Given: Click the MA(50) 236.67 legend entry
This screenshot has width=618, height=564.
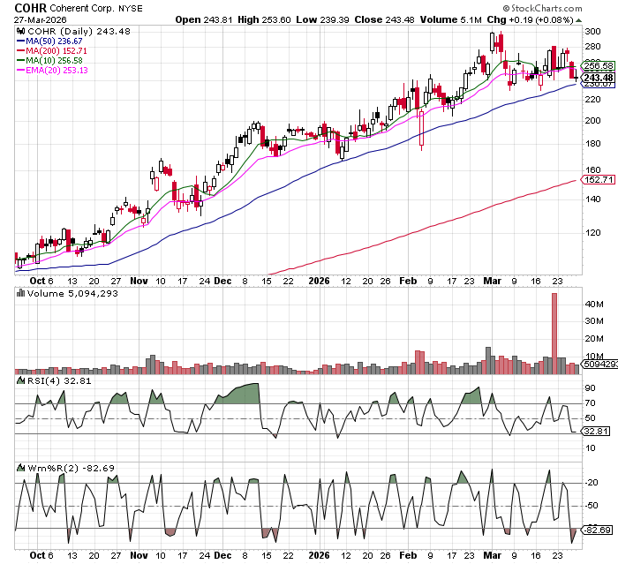Looking at the screenshot, I should (49, 41).
